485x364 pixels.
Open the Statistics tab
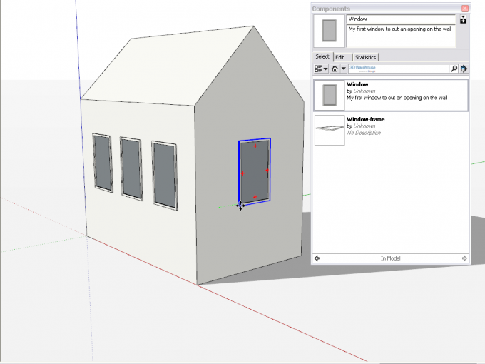point(365,57)
